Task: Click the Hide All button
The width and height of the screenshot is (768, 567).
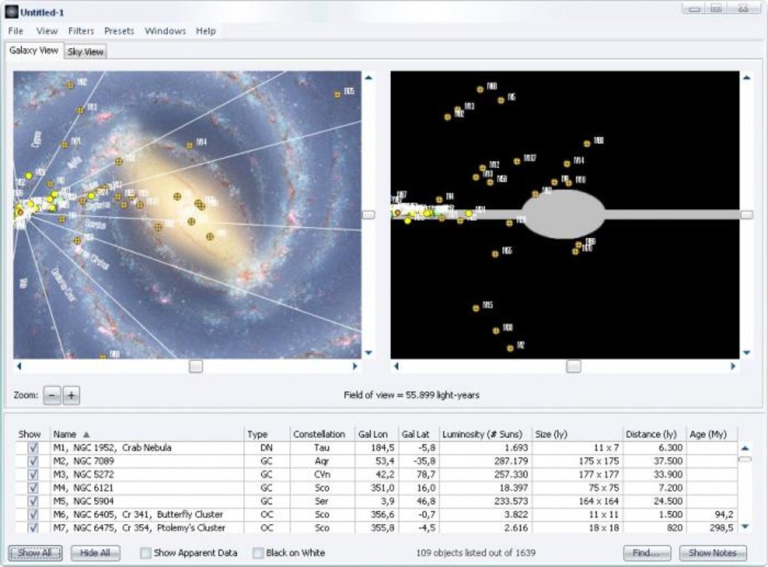Action: coord(95,553)
